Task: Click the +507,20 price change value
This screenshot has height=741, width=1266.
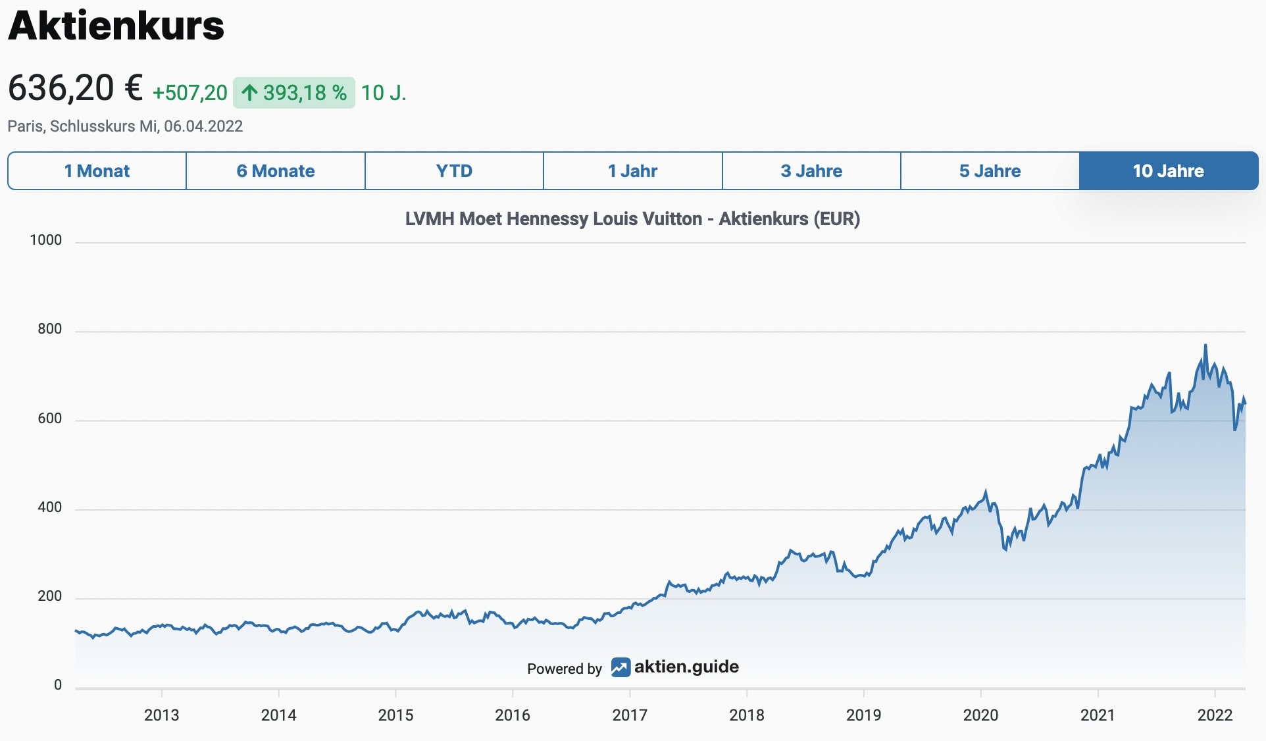Action: click(x=190, y=93)
